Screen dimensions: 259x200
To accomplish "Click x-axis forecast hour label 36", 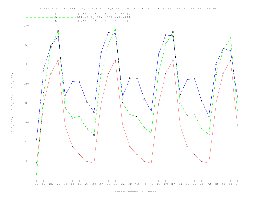I will [123, 184].
